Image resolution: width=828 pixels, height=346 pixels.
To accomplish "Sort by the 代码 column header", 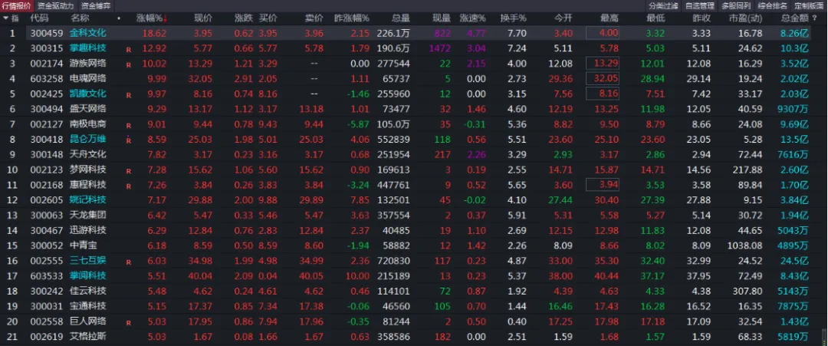I will (x=39, y=18).
